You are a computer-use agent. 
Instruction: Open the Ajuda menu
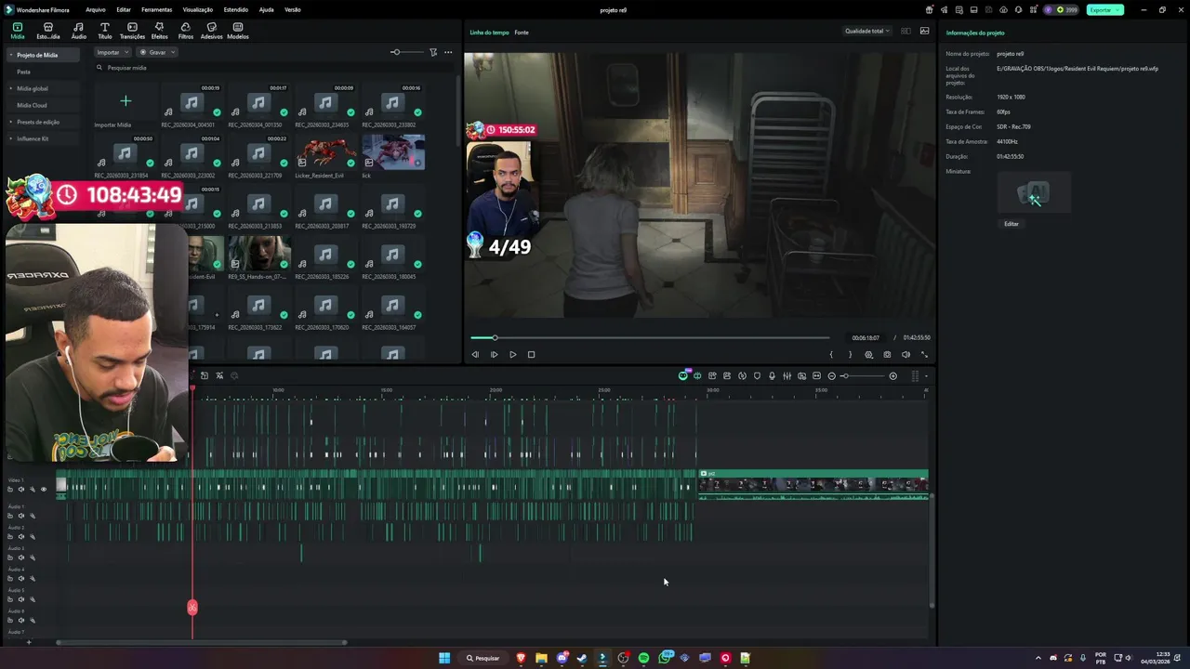pos(266,9)
